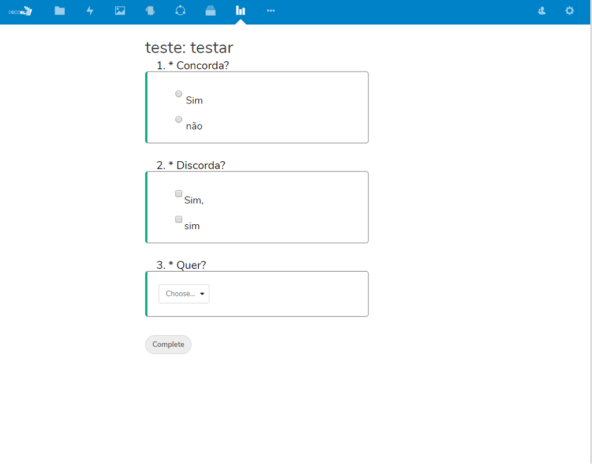
Task: Open the Gallery picture icon
Action: coord(120,10)
